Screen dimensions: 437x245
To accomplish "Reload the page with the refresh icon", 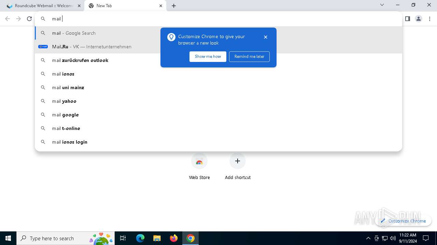I will 29,19.
